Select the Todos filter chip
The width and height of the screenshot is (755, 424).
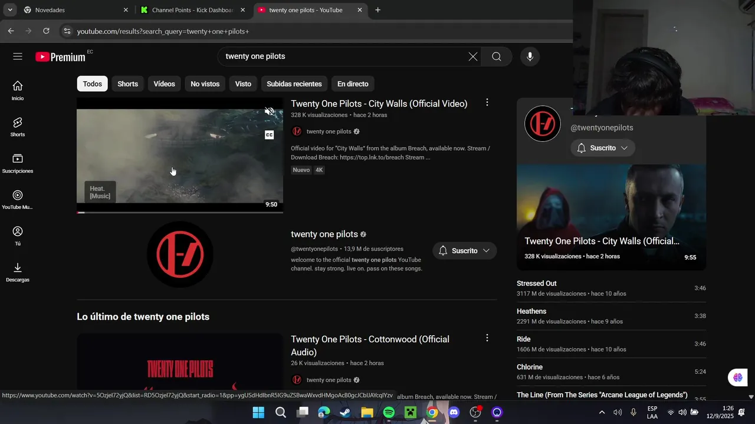tap(92, 84)
